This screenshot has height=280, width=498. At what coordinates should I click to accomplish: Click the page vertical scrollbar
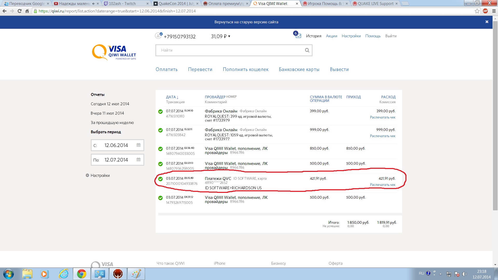click(x=495, y=116)
